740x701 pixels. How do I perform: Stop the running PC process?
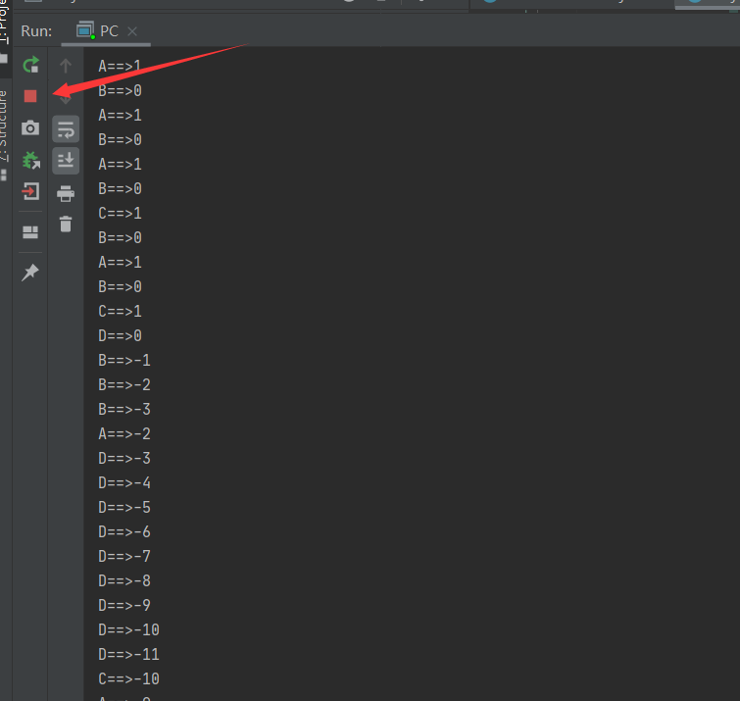(x=30, y=96)
